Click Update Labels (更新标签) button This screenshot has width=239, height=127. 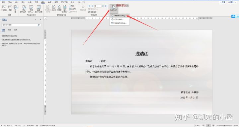73,12
